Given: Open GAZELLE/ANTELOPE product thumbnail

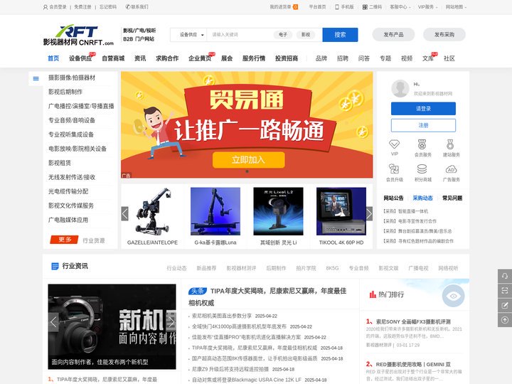Looking at the screenshot, I should click(x=152, y=211).
